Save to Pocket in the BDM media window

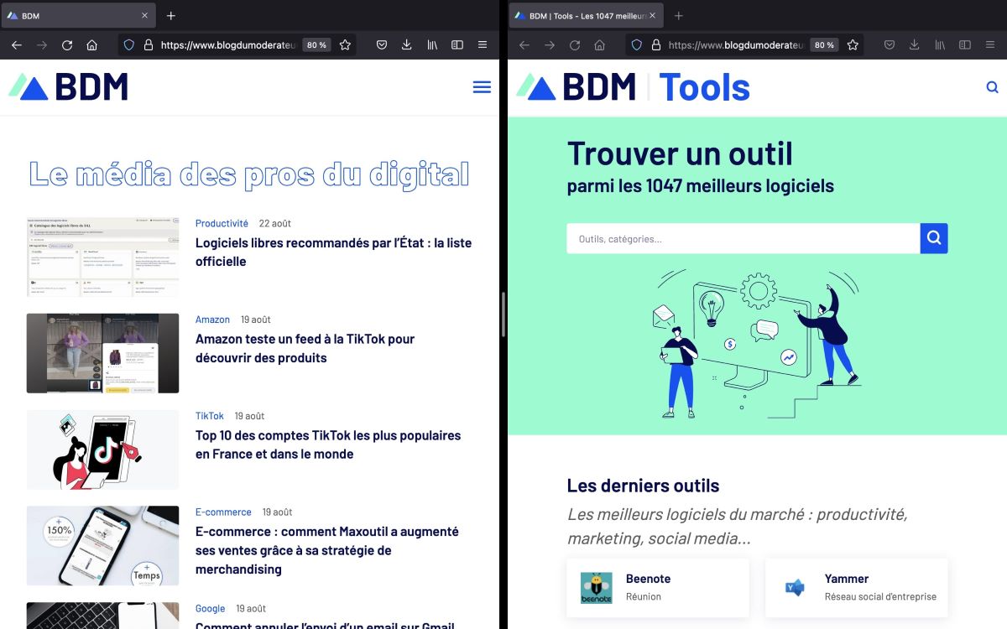click(381, 45)
